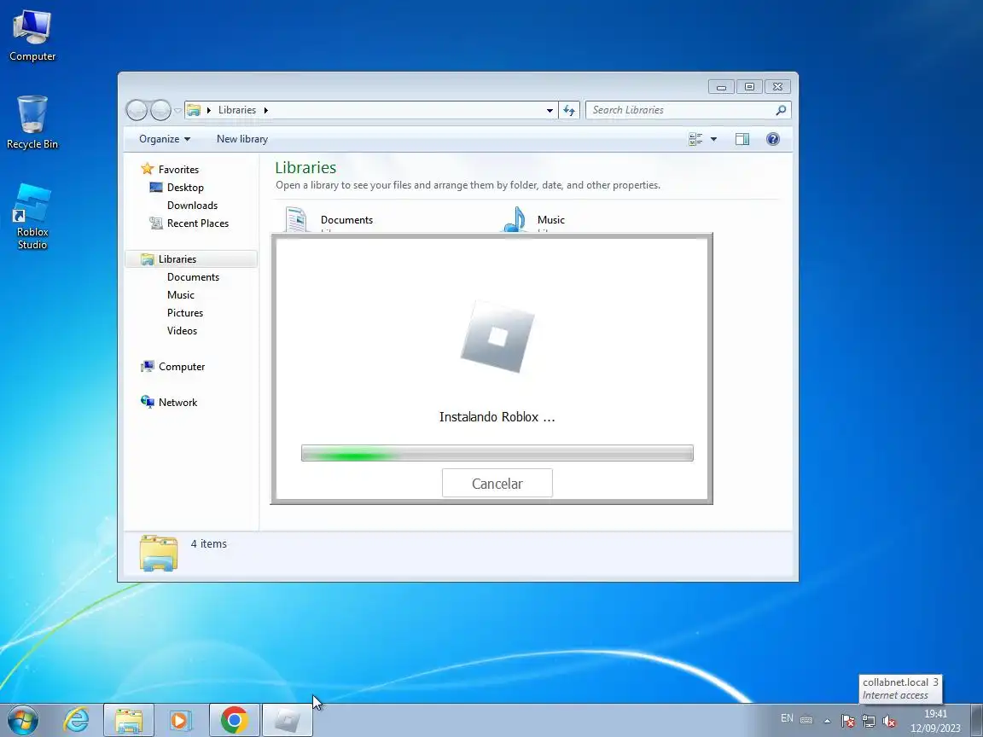Viewport: 983px width, 737px height.
Task: Select Music under Libraries in sidebar
Action: click(x=181, y=294)
